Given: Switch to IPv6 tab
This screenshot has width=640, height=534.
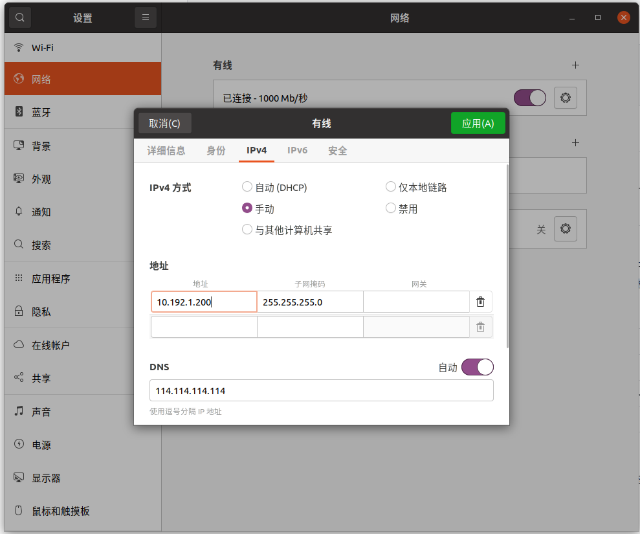Looking at the screenshot, I should [x=297, y=151].
